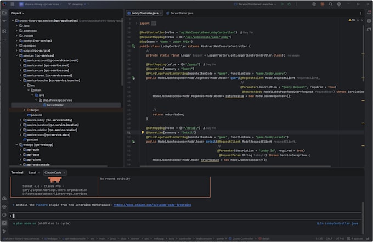The image size is (373, 242).
Task: Collapse the services module
Action: (x=16, y=55)
